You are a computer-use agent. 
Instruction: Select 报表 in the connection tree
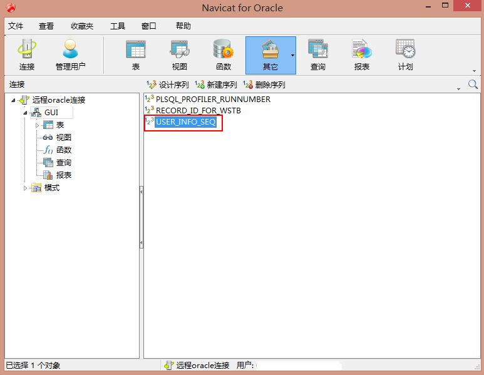click(x=64, y=175)
